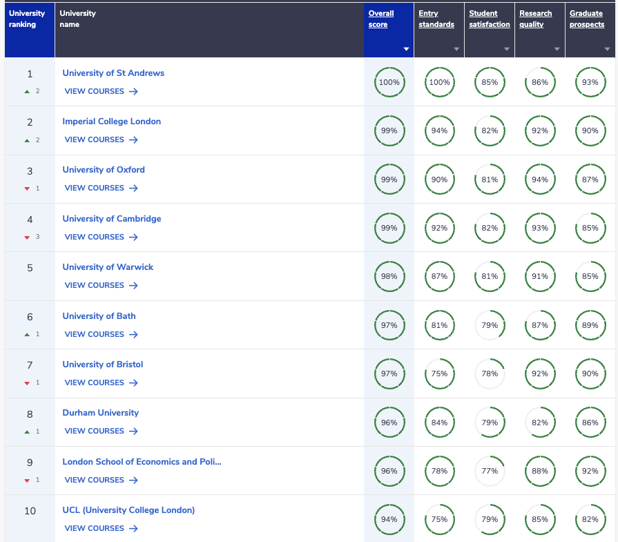View courses for Imperial College London
Screen dimensions: 618x542
(x=102, y=140)
